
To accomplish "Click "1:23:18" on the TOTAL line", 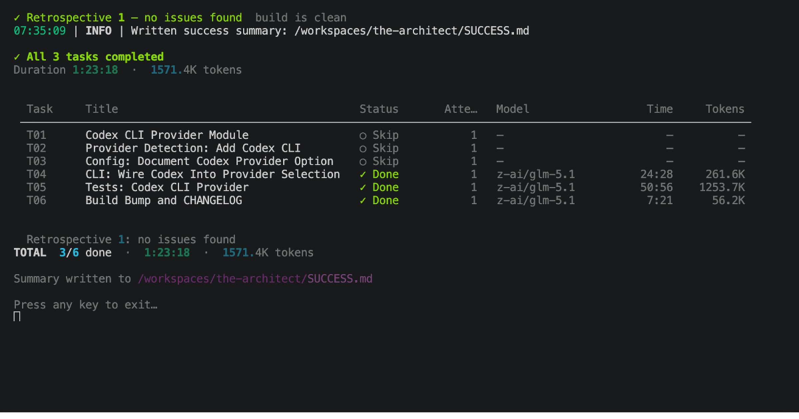I will (x=167, y=252).
